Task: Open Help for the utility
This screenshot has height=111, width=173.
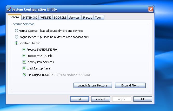Action: [x=143, y=99]
